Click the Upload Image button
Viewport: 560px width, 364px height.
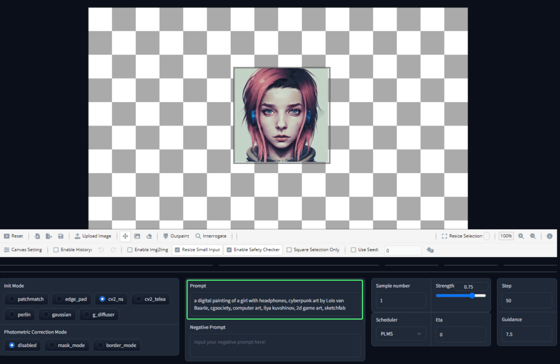tap(93, 236)
